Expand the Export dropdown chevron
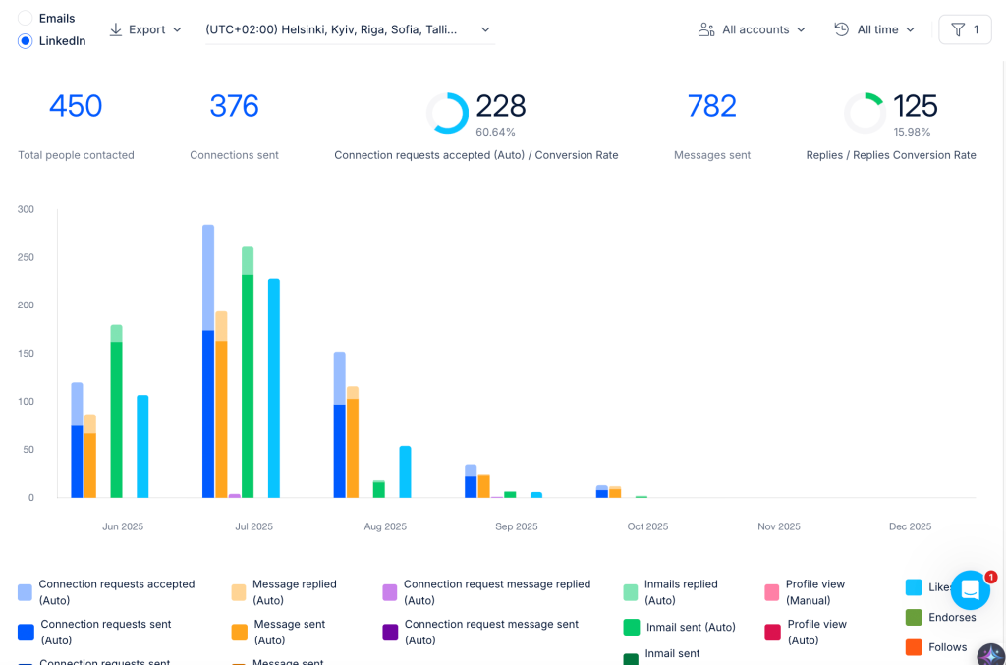Image resolution: width=1006 pixels, height=665 pixels. tap(177, 29)
